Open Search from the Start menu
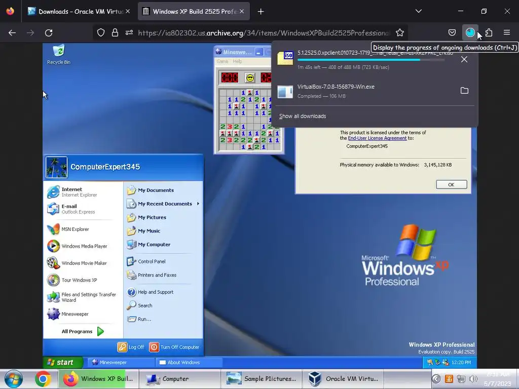The height and width of the screenshot is (389, 519). [x=140, y=305]
